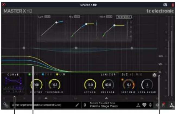Click the MID band compressor knee handle
This screenshot has height=114, width=175.
(x=86, y=24)
